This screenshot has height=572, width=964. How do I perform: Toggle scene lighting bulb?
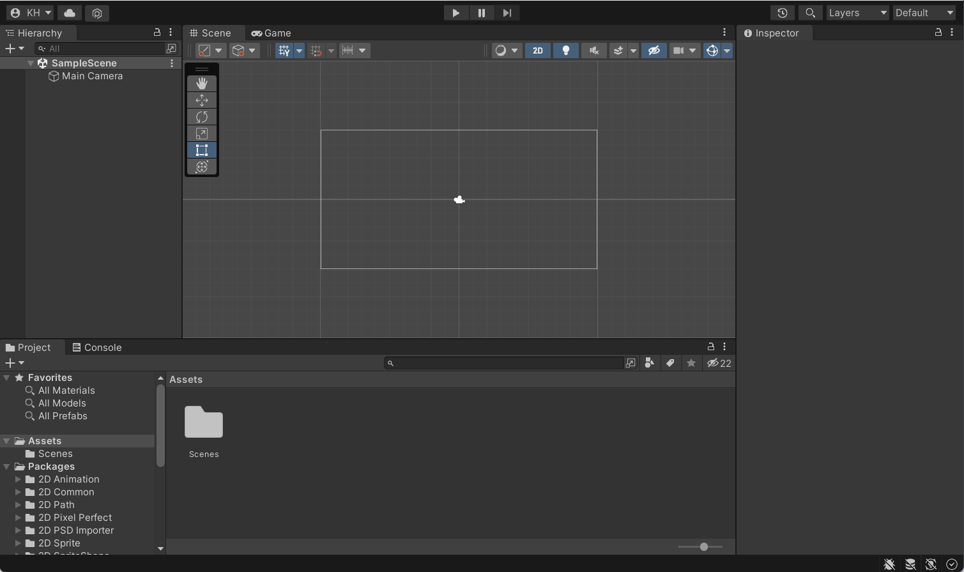(566, 50)
